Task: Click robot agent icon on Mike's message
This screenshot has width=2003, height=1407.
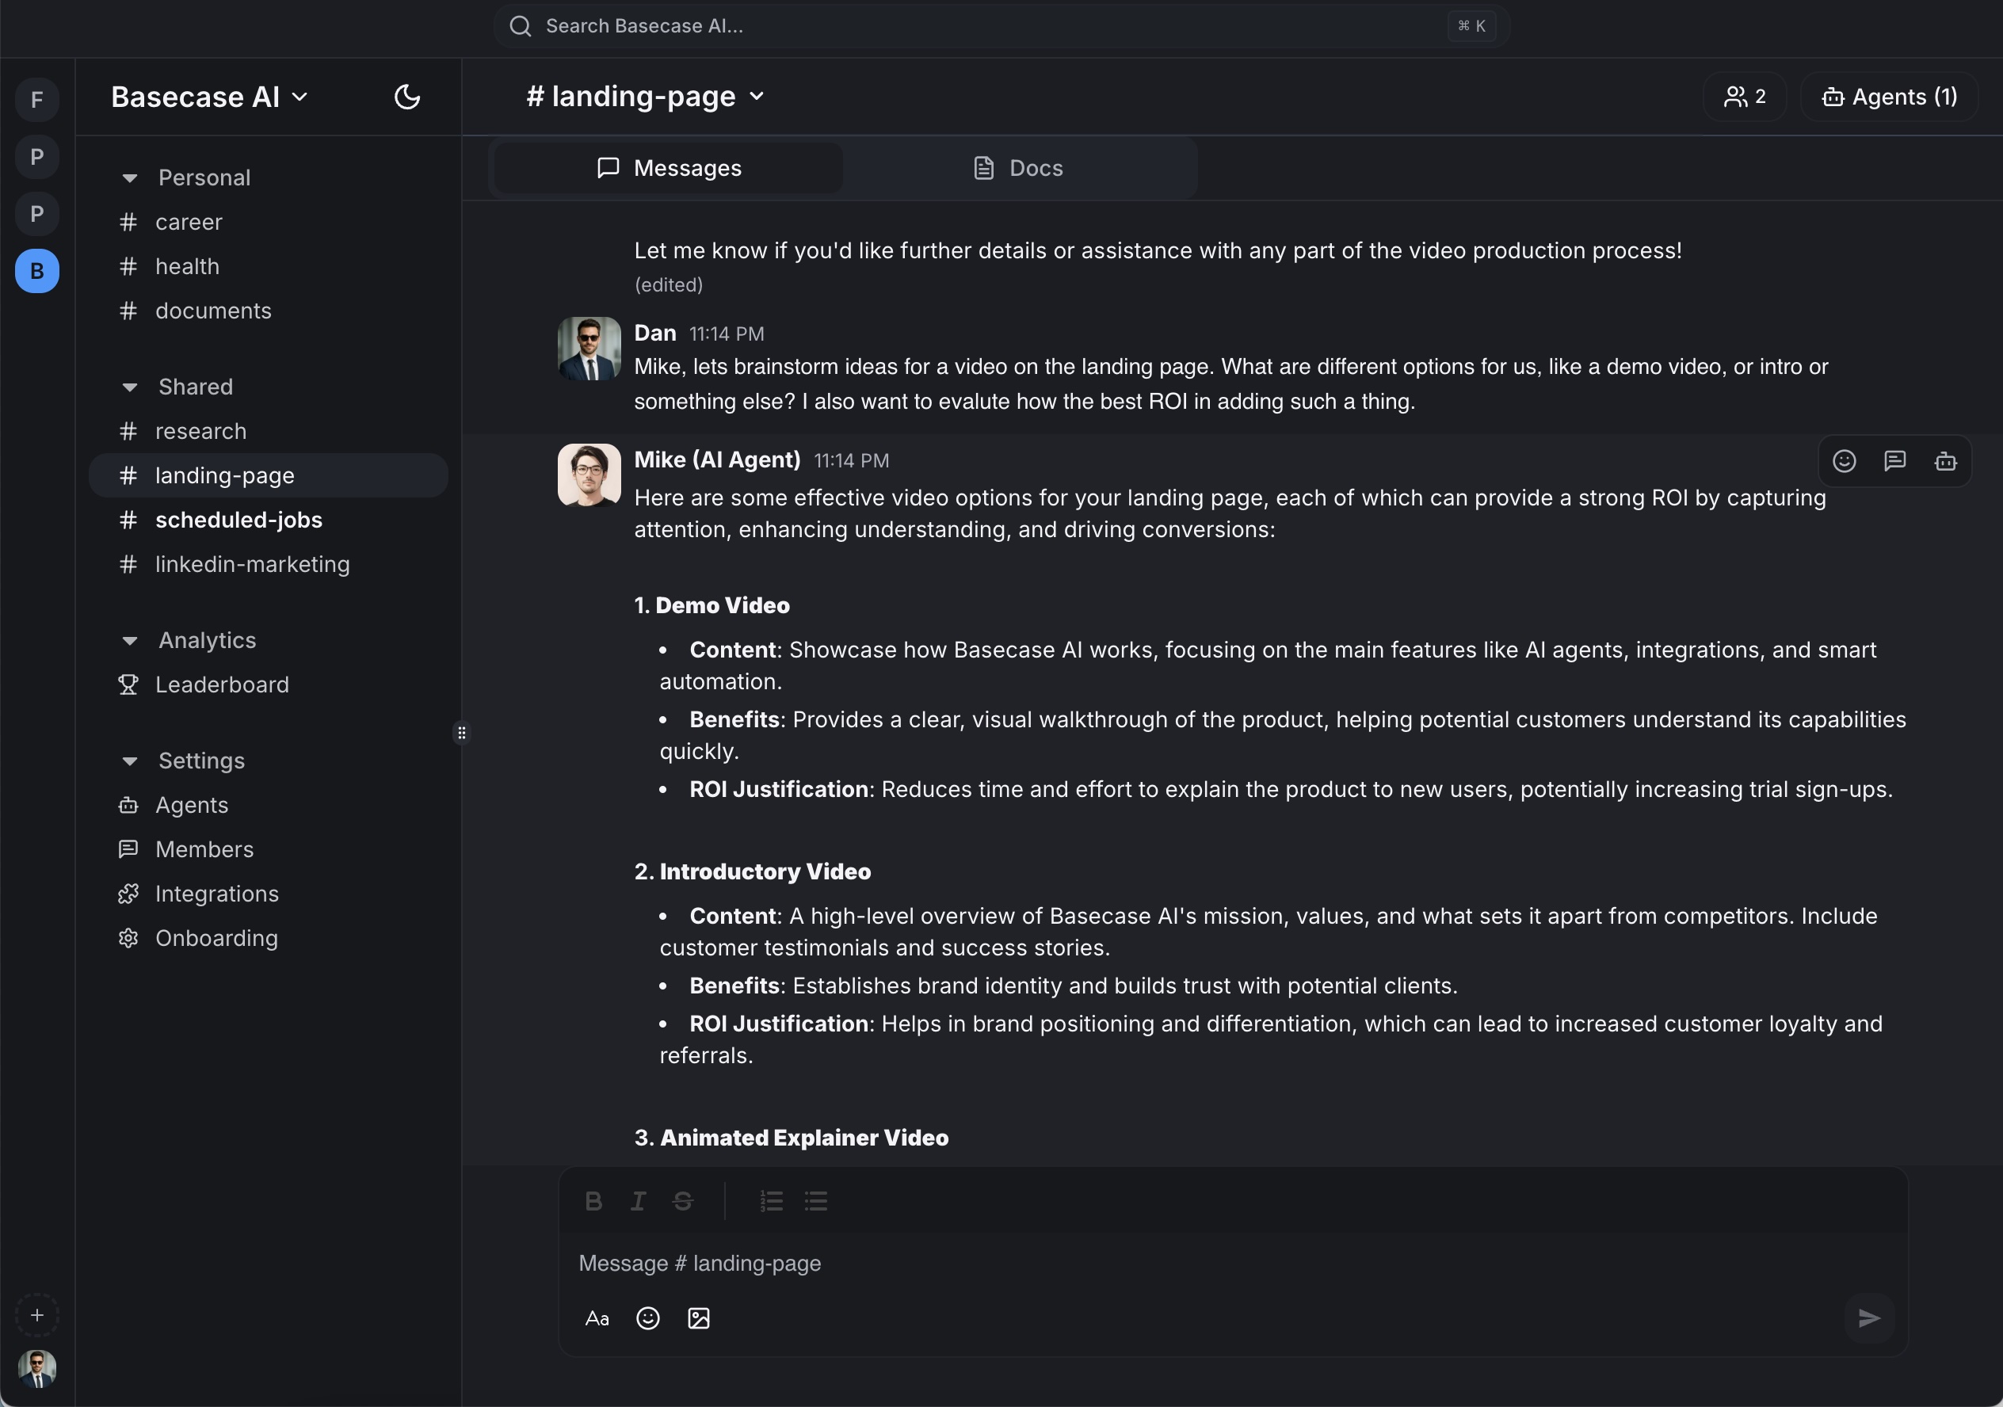Action: 1945,461
